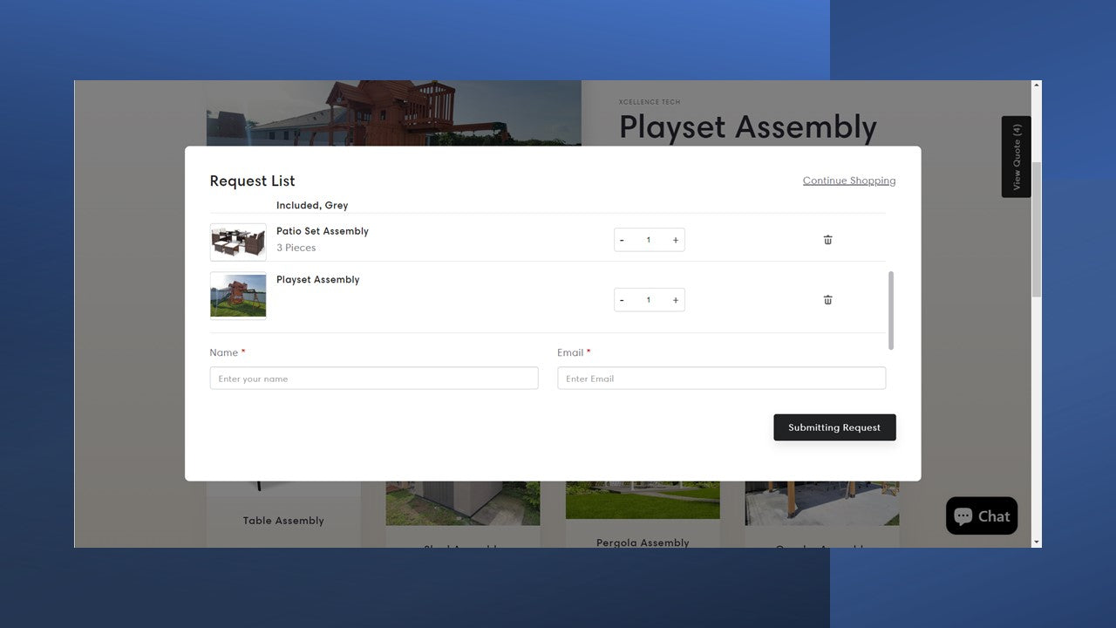1116x628 pixels.
Task: Click the page scrollbar down arrow
Action: point(1036,543)
